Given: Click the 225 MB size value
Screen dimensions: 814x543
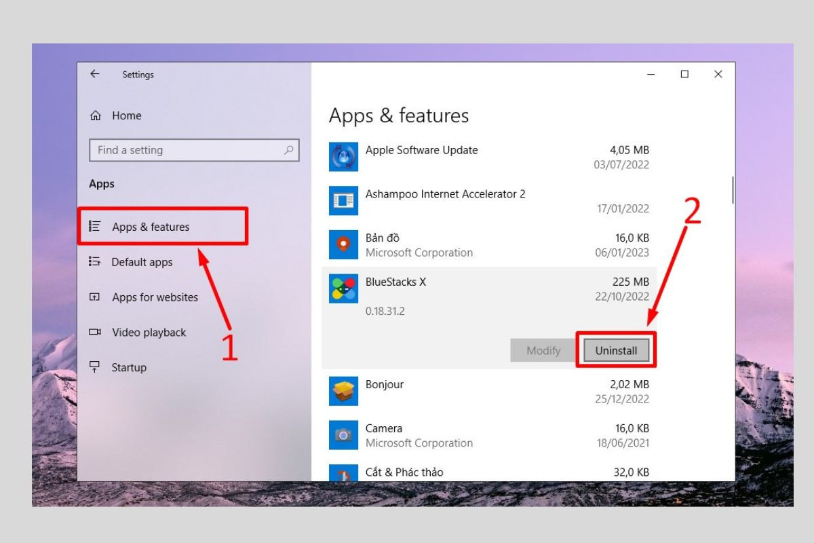Looking at the screenshot, I should coord(631,282).
